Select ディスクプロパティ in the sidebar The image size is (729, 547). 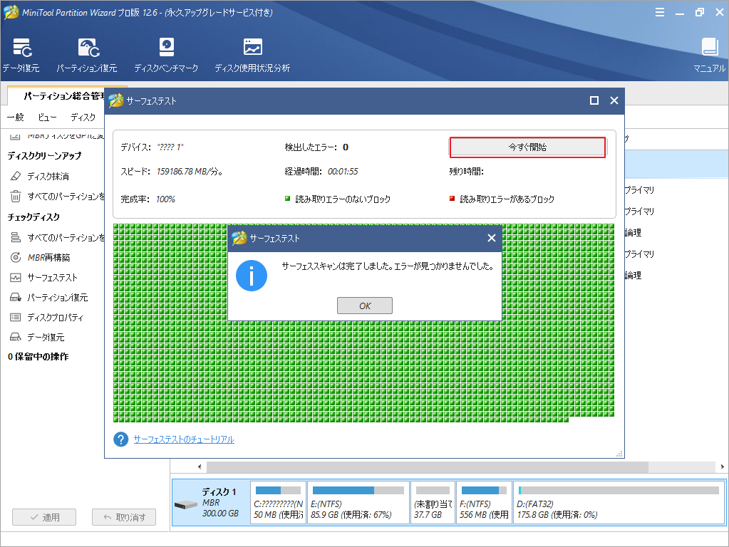click(x=55, y=318)
